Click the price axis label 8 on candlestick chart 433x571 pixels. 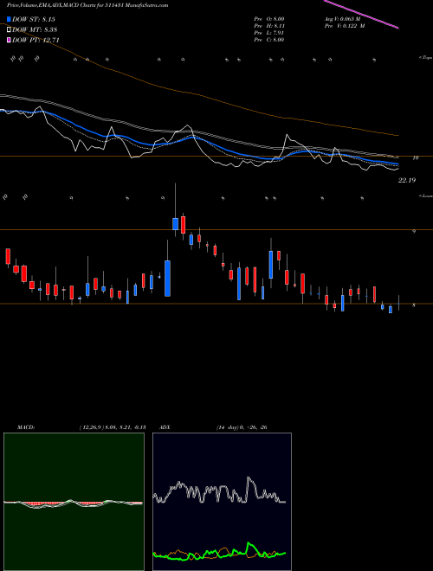click(414, 305)
